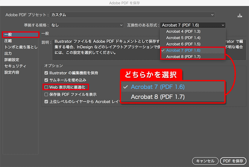Toggle 上位レベルのレイヤー Acrobat layers checkbox
Image resolution: width=249 pixels, height=167 pixels.
(x=46, y=102)
